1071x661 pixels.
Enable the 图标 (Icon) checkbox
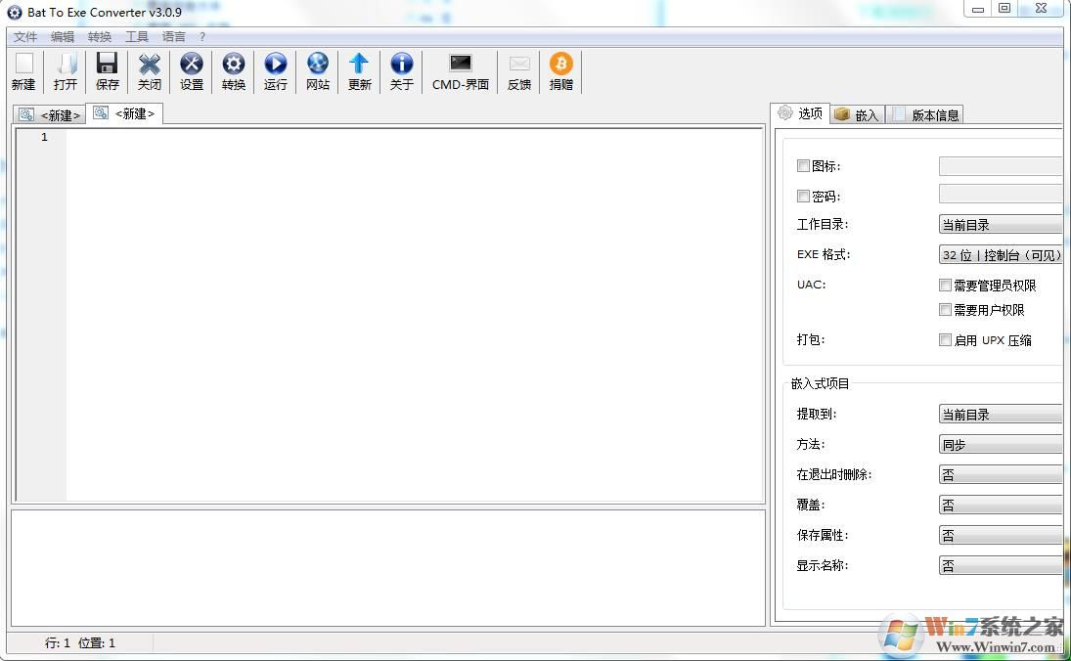(804, 165)
